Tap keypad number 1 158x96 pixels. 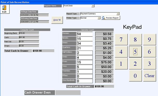(x=121, y=64)
